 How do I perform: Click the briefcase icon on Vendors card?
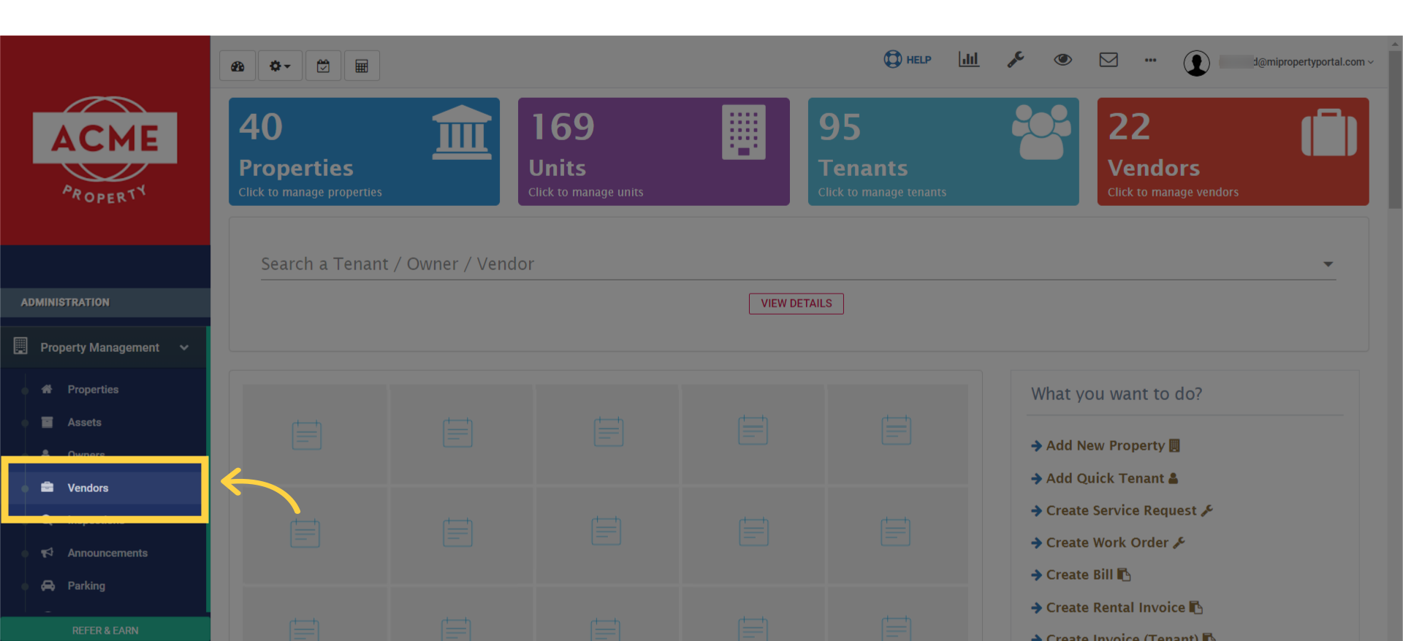[1329, 133]
